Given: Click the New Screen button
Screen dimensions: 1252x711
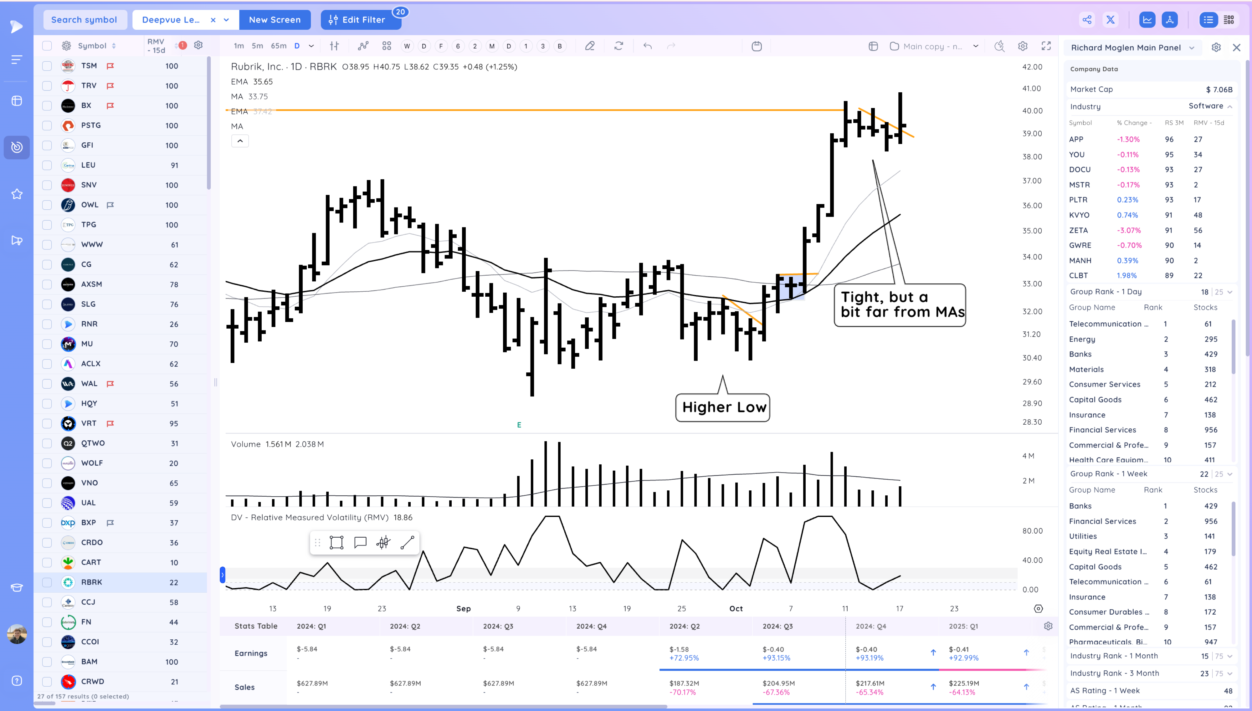Looking at the screenshot, I should pyautogui.click(x=275, y=19).
